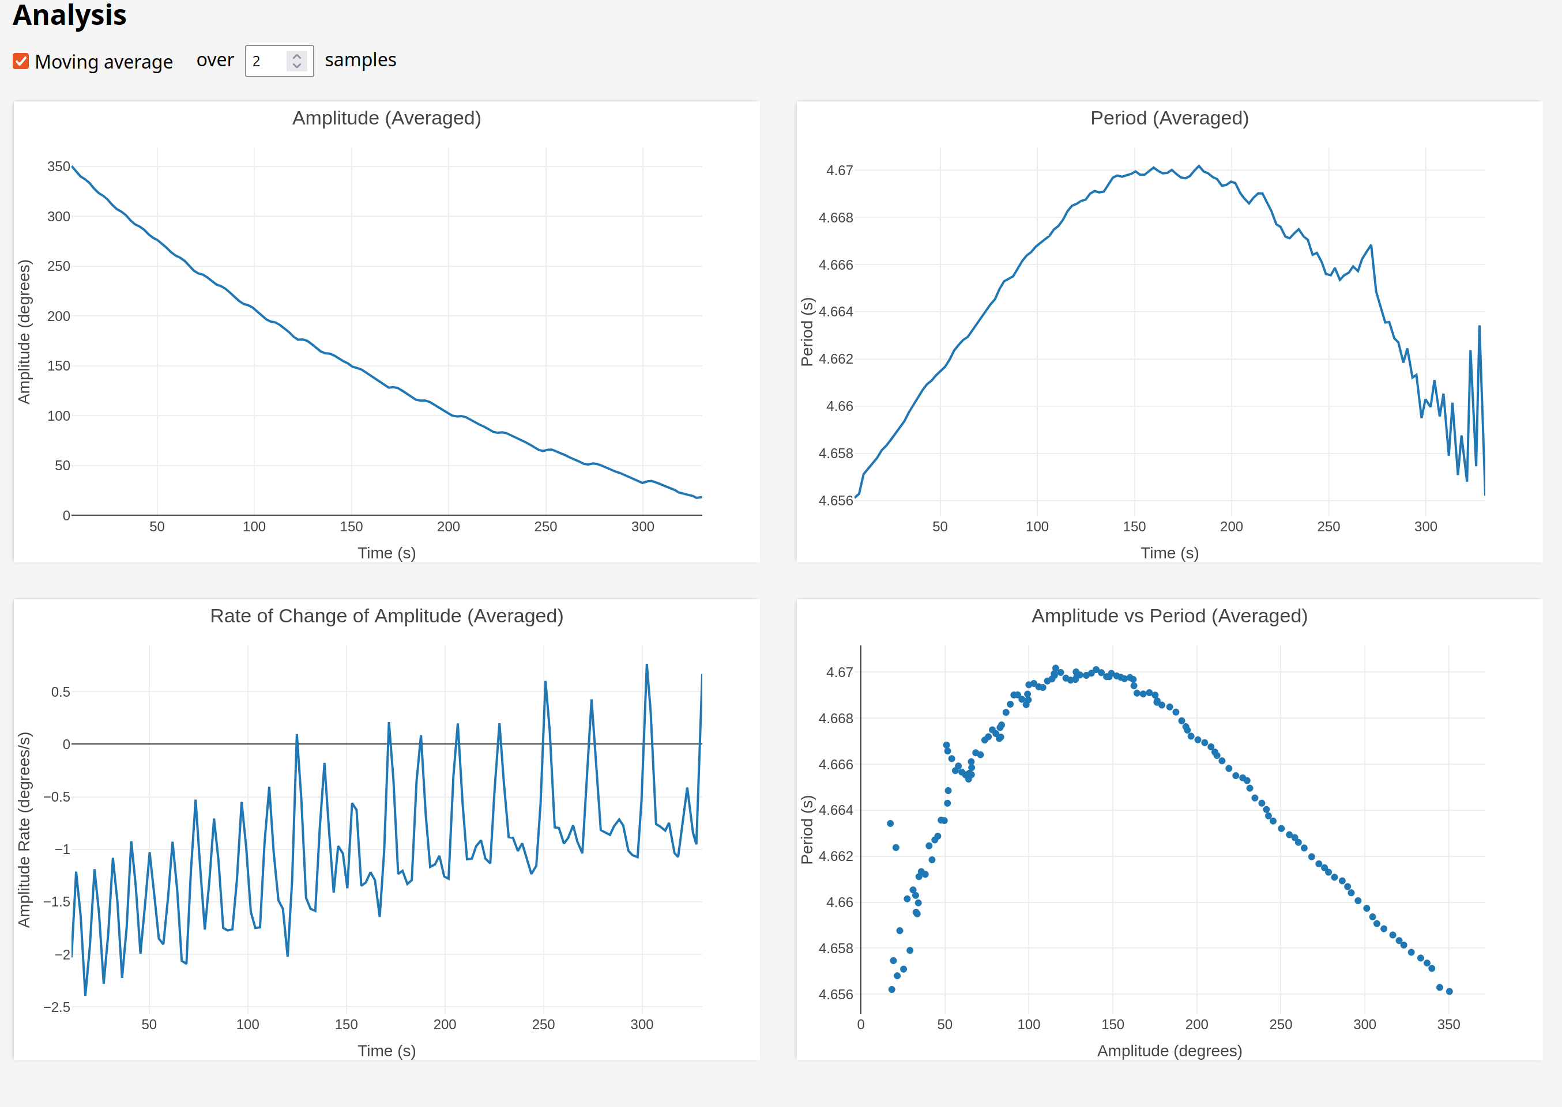
Task: Toggle the Moving average checkbox
Action: point(20,61)
